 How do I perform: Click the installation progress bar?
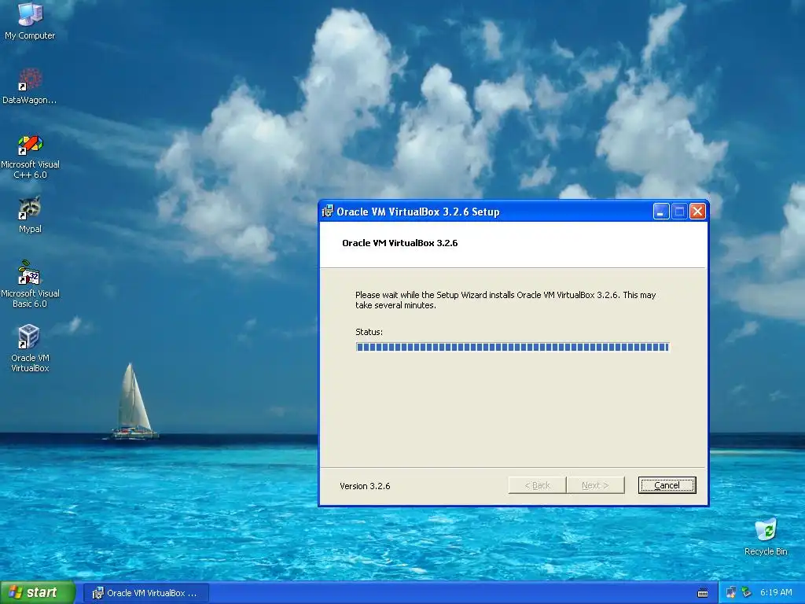point(513,347)
